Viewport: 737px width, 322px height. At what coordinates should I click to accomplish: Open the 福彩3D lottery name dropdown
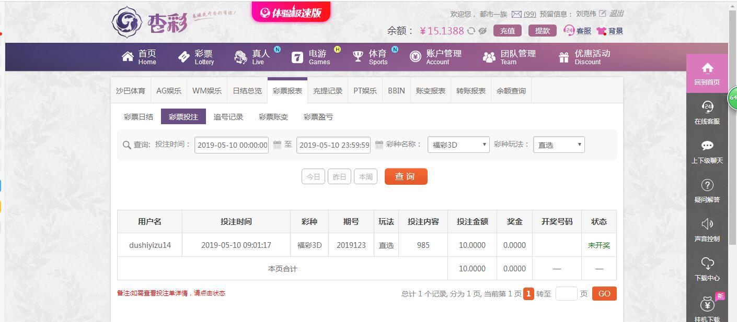(x=457, y=145)
